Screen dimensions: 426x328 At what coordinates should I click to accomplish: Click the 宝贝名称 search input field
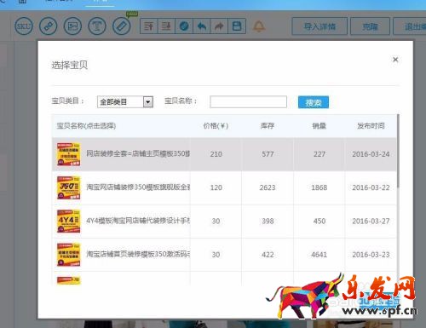point(249,101)
